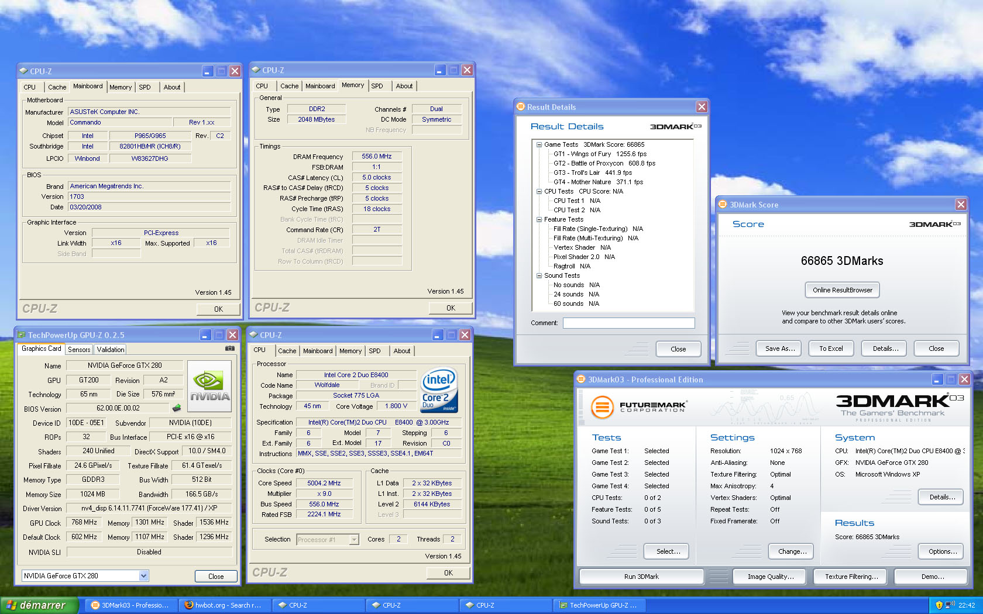Screen dimensions: 983x614
Task: Click the 22:42 system clock
Action: (966, 605)
